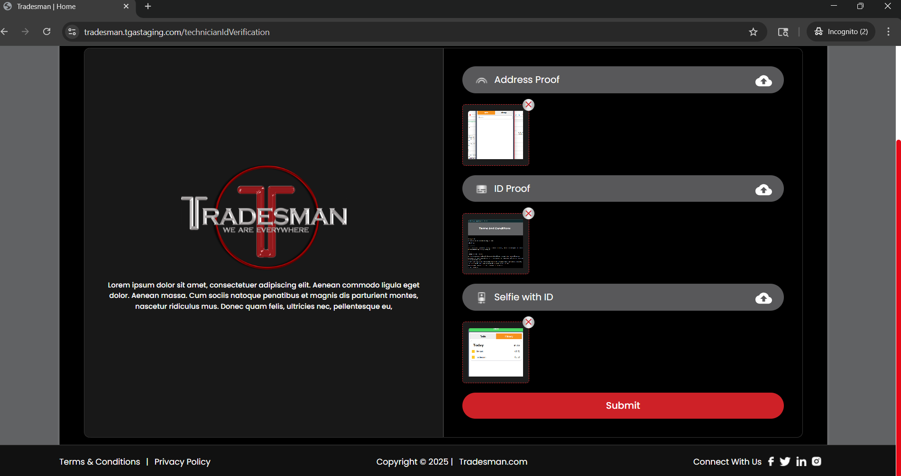Click the 'Connect With Us' footer text
Image resolution: width=901 pixels, height=476 pixels.
pyautogui.click(x=727, y=462)
